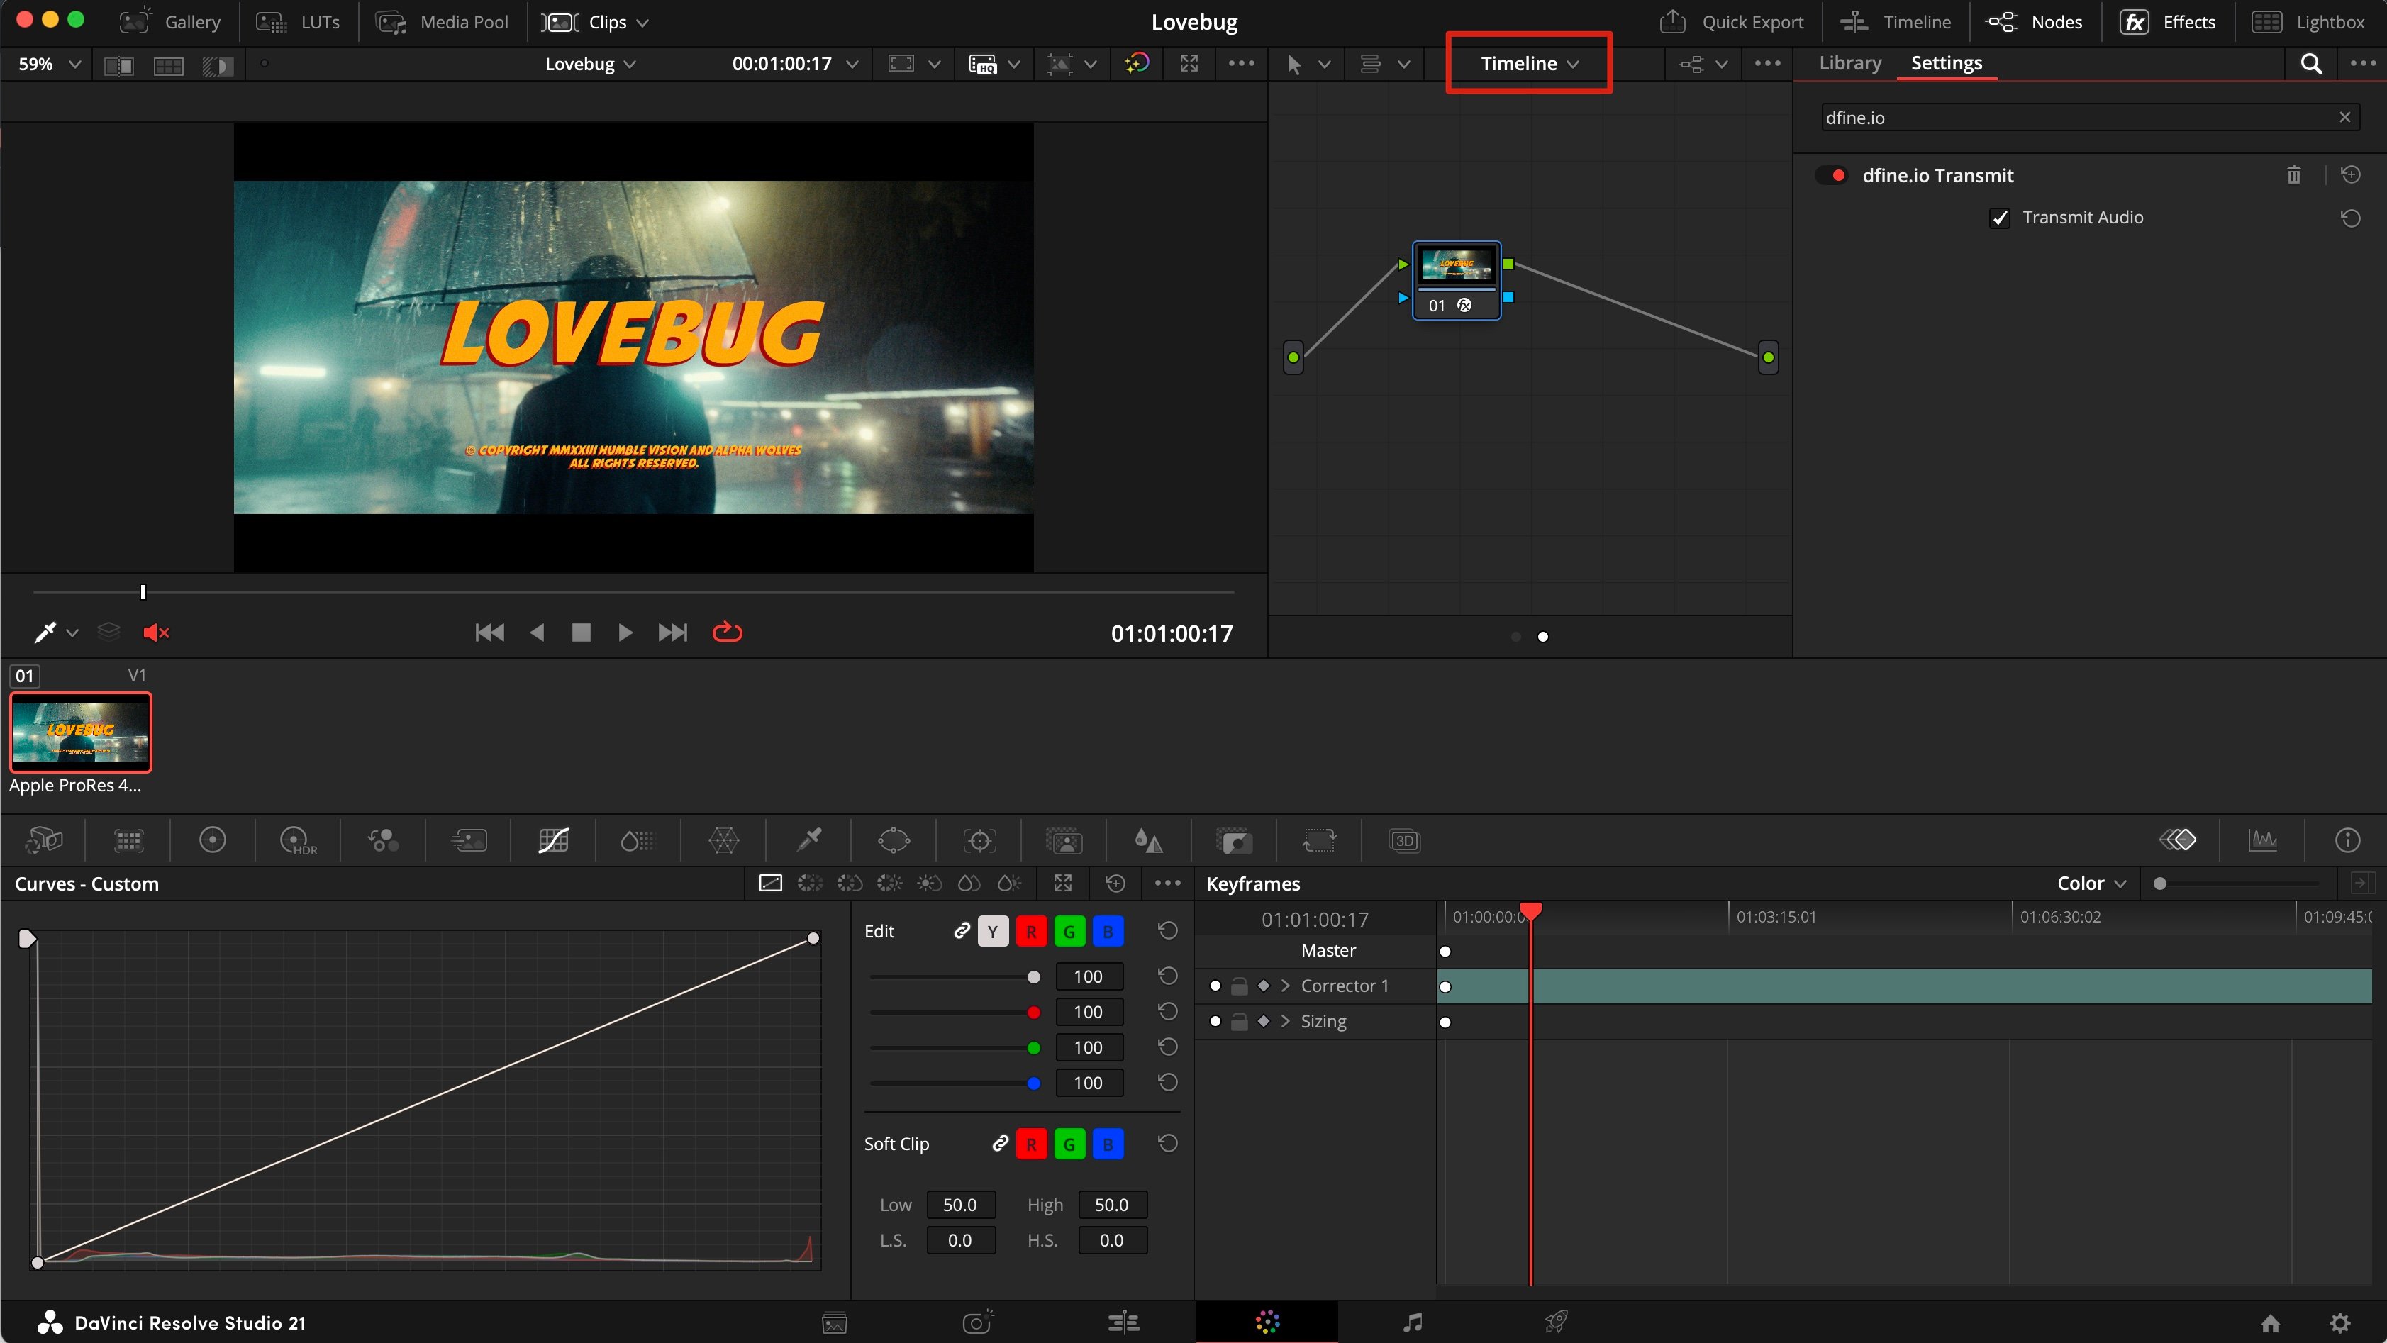Unmute the viewer audio

(x=156, y=632)
